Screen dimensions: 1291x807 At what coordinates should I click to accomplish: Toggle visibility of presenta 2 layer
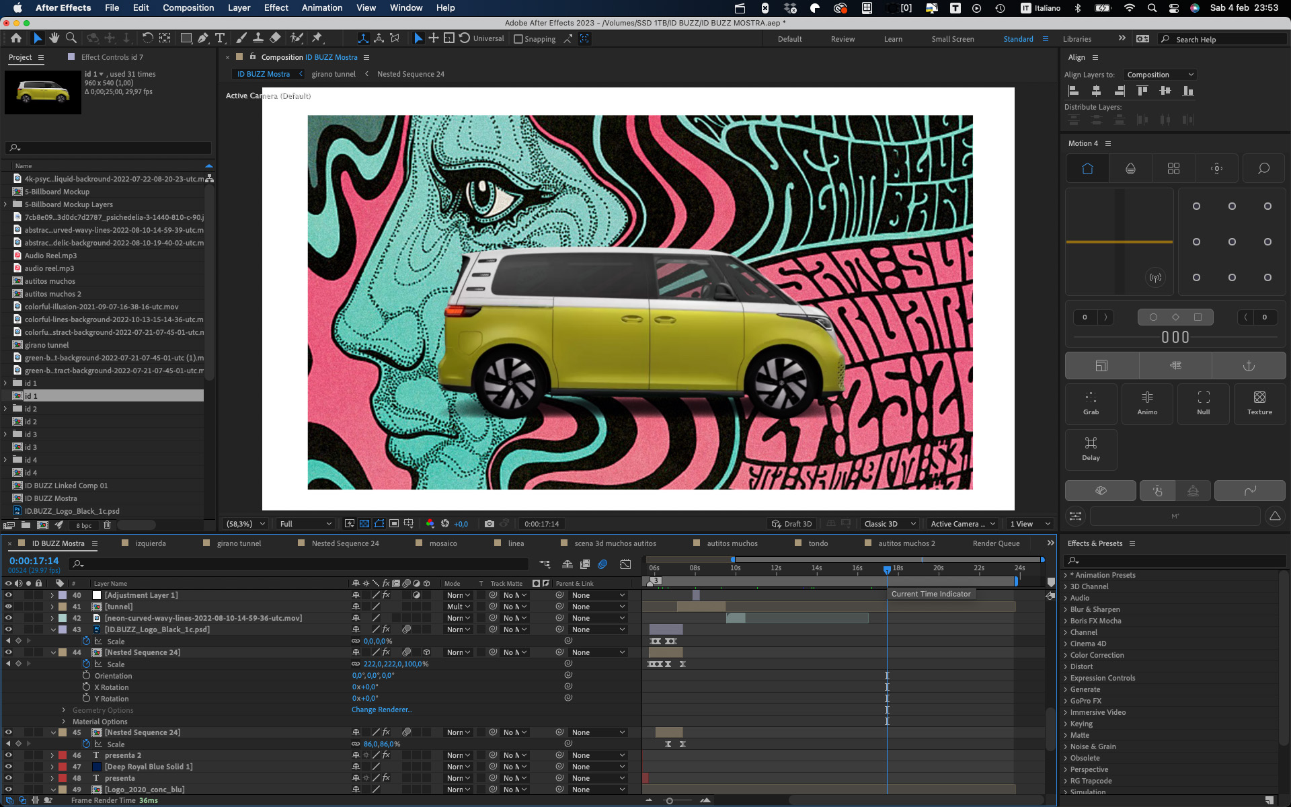(9, 755)
